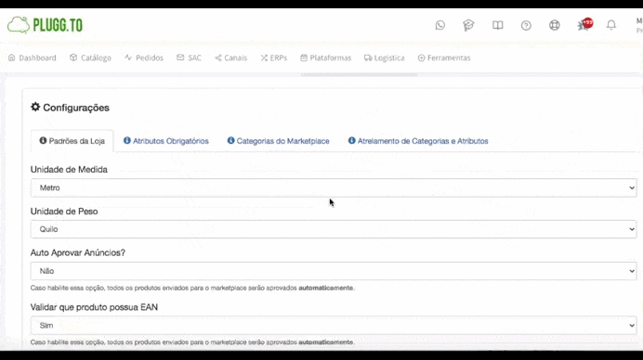
Task: Select the Padrões da Loja tab
Action: point(72,141)
